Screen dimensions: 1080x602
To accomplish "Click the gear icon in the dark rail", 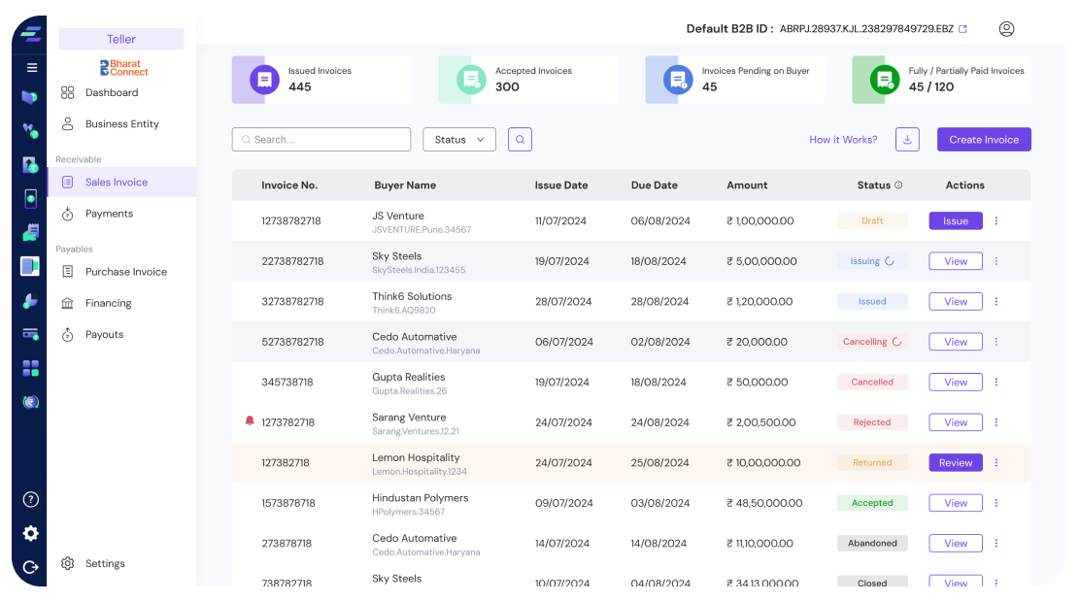I will [x=31, y=533].
